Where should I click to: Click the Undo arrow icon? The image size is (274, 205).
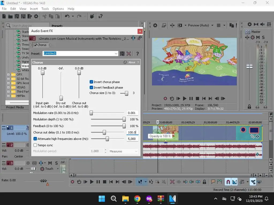(67, 16)
